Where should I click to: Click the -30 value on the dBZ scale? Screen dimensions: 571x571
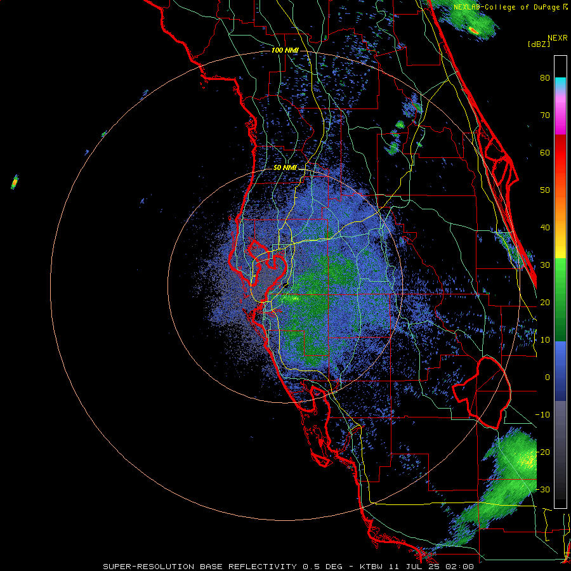point(542,489)
